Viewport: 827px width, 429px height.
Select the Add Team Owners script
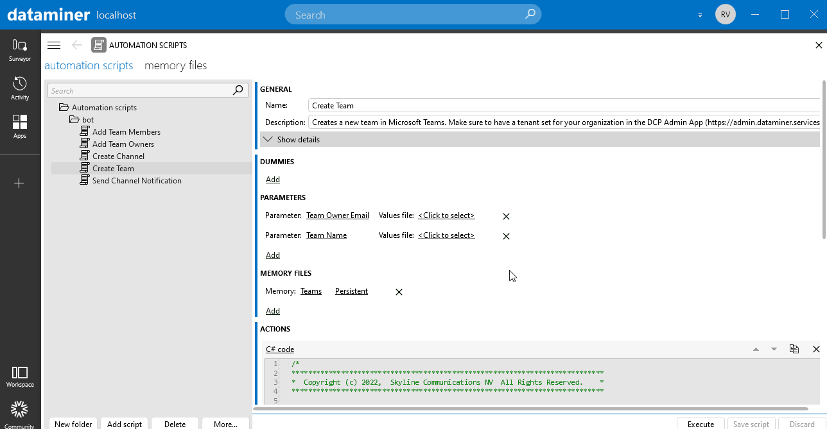point(123,144)
